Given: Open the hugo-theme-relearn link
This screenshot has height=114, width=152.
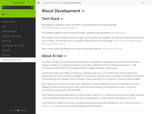Looking at the screenshot, I should [92, 42].
